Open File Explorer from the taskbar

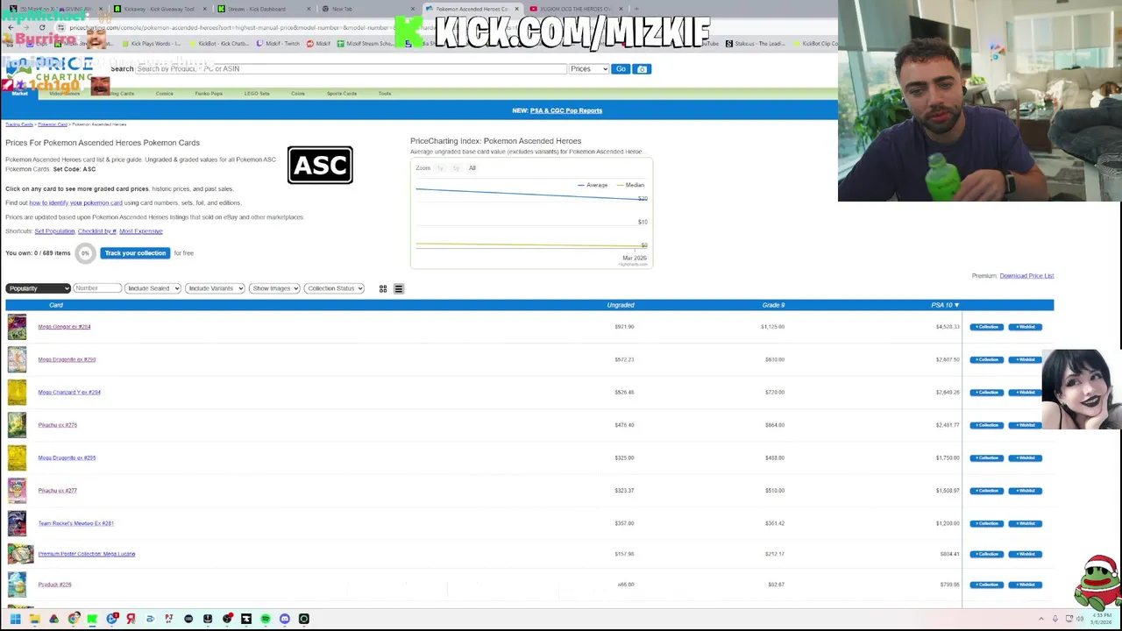[34, 619]
